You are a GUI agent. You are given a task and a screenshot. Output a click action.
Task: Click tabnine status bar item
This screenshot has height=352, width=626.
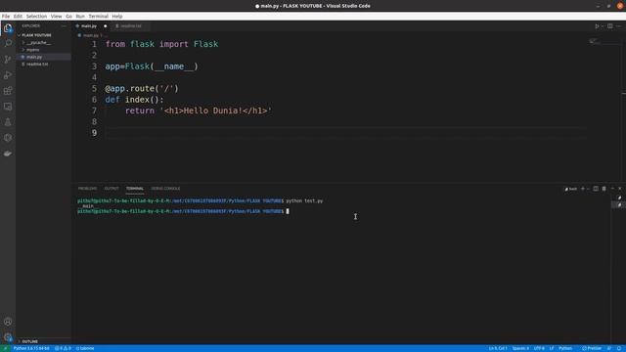[x=85, y=348]
